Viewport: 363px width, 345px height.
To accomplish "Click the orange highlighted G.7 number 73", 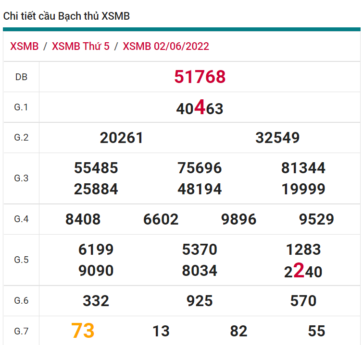I will pyautogui.click(x=83, y=331).
